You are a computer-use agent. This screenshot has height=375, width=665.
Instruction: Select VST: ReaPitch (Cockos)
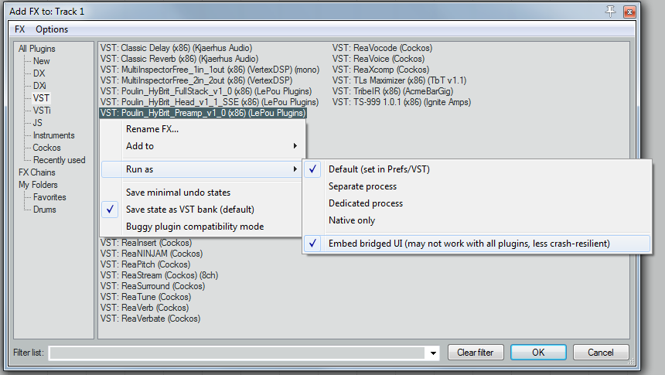click(145, 264)
